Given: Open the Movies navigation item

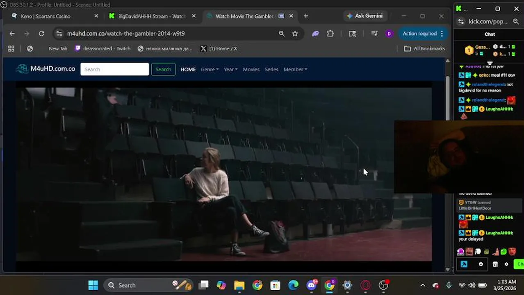Looking at the screenshot, I should point(251,69).
